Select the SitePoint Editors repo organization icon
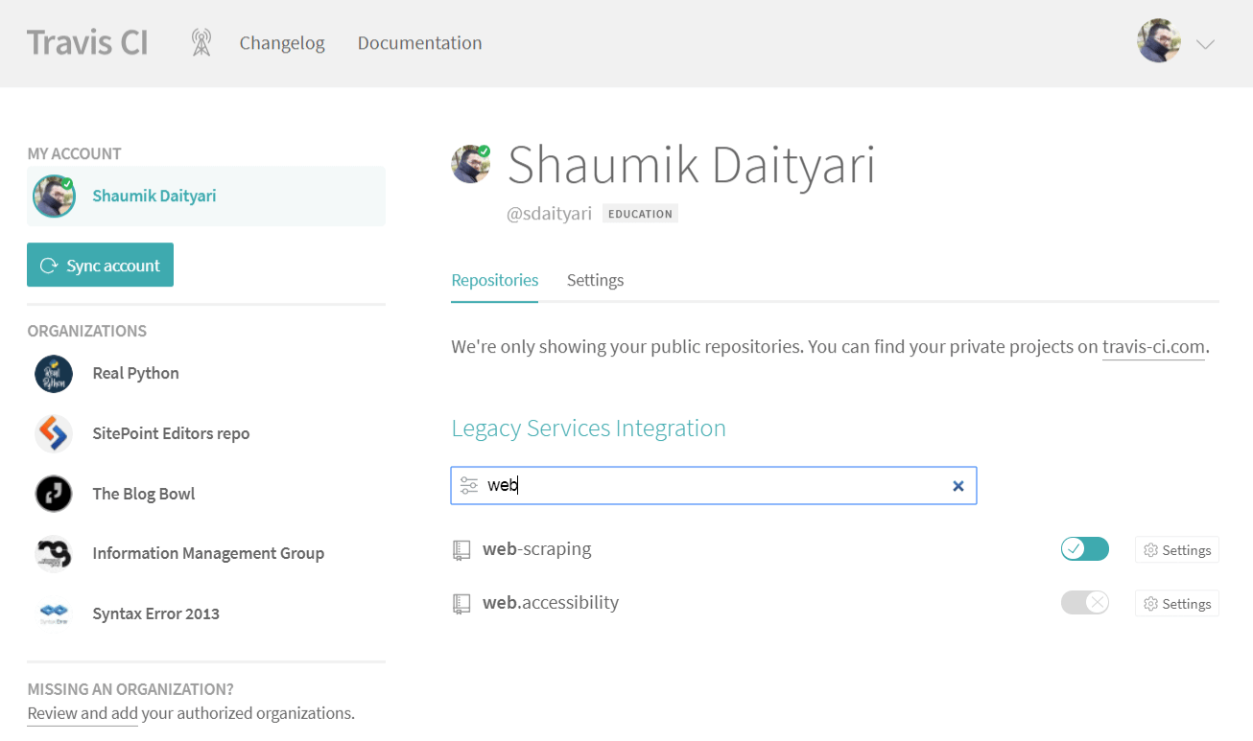1253x741 pixels. 53,433
